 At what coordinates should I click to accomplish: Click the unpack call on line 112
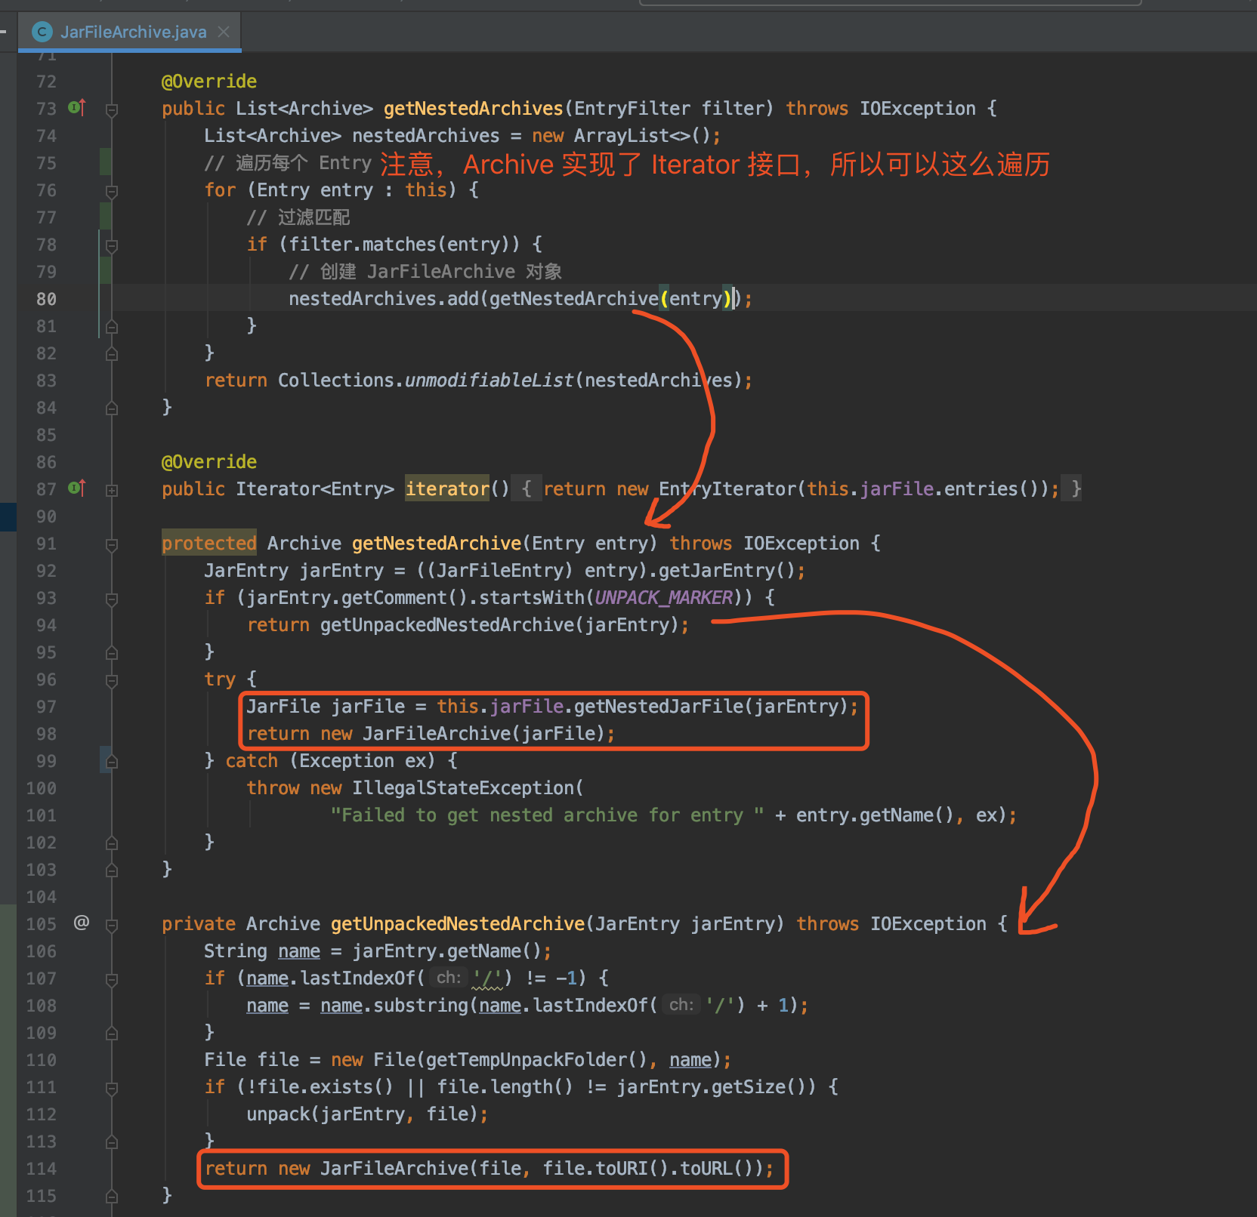click(x=278, y=1114)
